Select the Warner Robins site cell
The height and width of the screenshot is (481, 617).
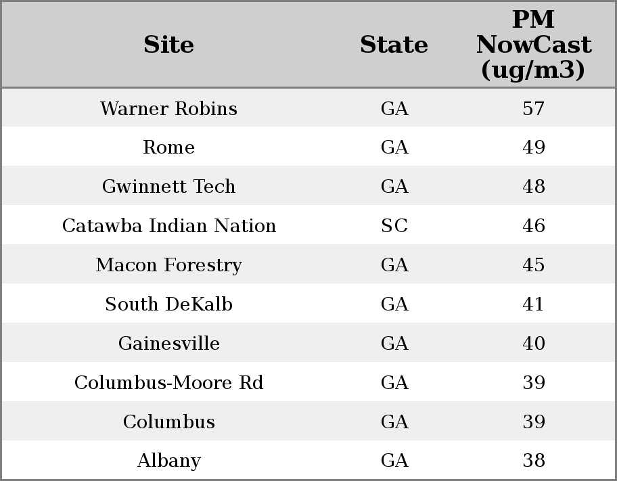(x=168, y=109)
